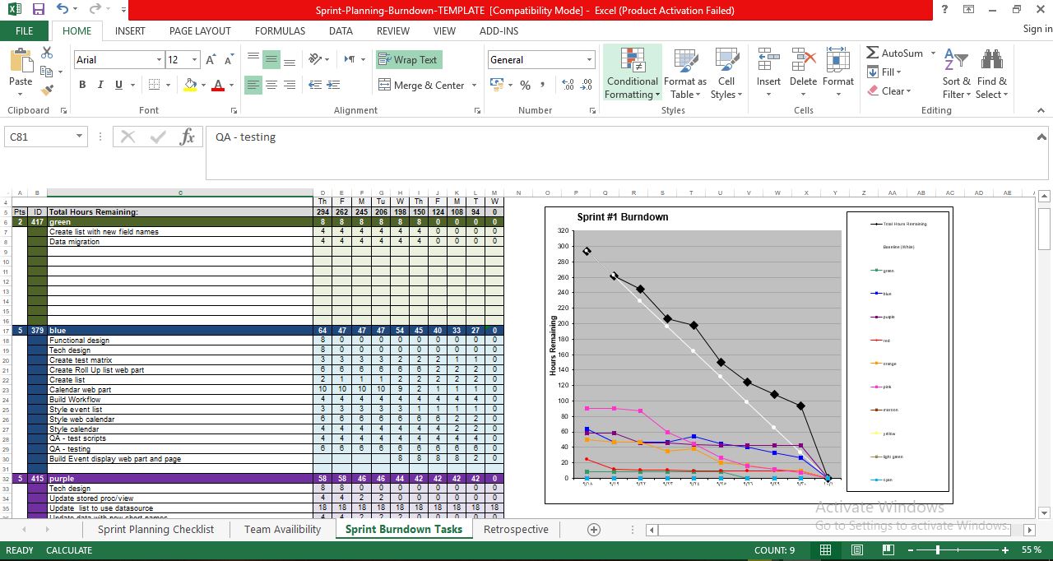Image resolution: width=1053 pixels, height=561 pixels.
Task: Click the Increase Decimal icon
Action: [568, 85]
